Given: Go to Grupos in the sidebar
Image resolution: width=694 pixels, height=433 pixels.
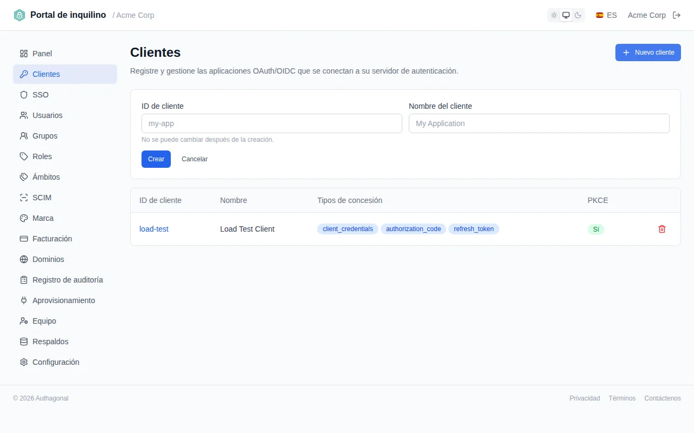Looking at the screenshot, I should pyautogui.click(x=65, y=136).
